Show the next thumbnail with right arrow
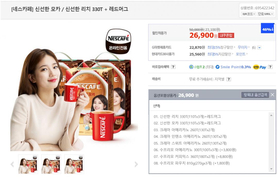 (136, 164)
